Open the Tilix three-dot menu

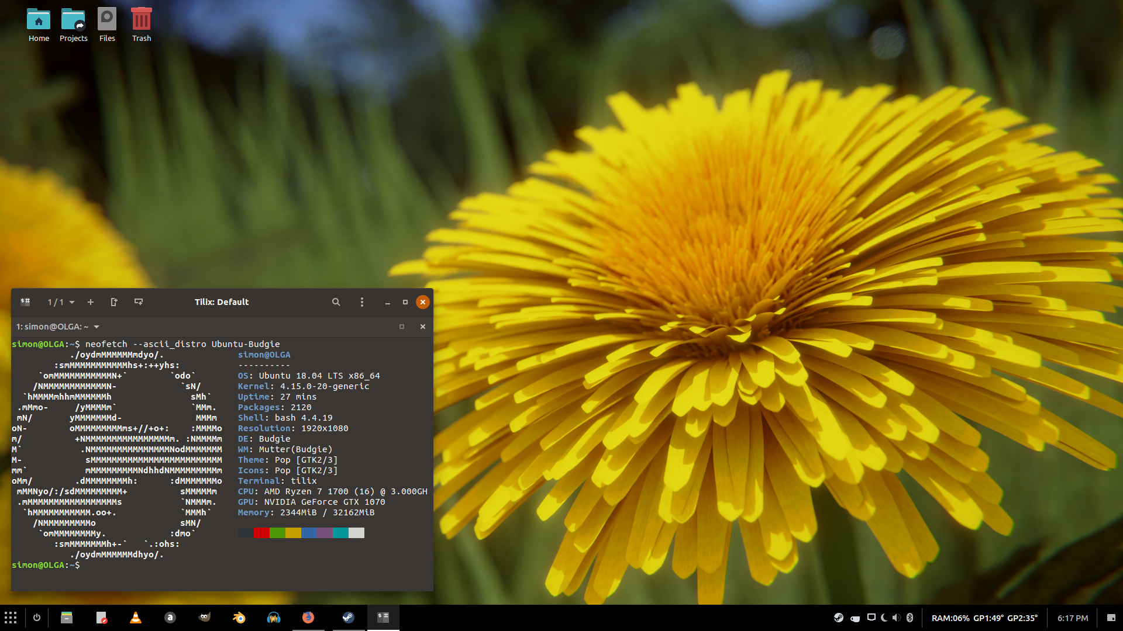tap(362, 302)
